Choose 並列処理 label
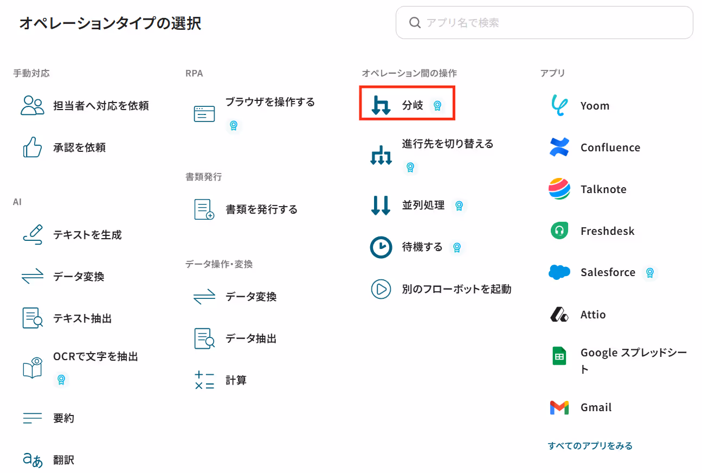702x473 pixels. pyautogui.click(x=423, y=206)
